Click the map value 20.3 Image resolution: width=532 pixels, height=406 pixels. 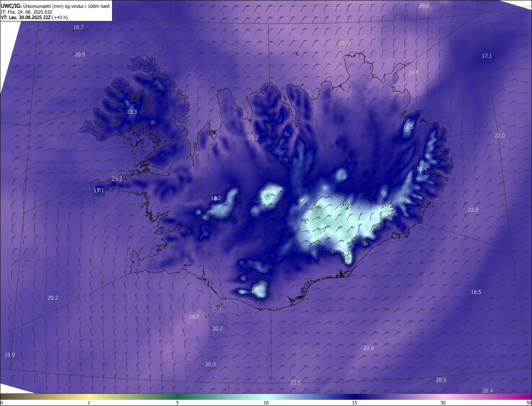click(x=210, y=364)
